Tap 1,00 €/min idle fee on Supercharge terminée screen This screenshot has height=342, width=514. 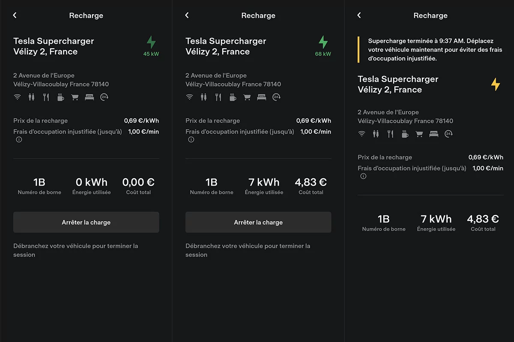(488, 168)
